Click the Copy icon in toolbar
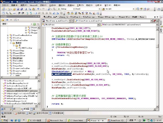Image resolution: width=163 pixels, height=123 pixels. tap(30, 9)
